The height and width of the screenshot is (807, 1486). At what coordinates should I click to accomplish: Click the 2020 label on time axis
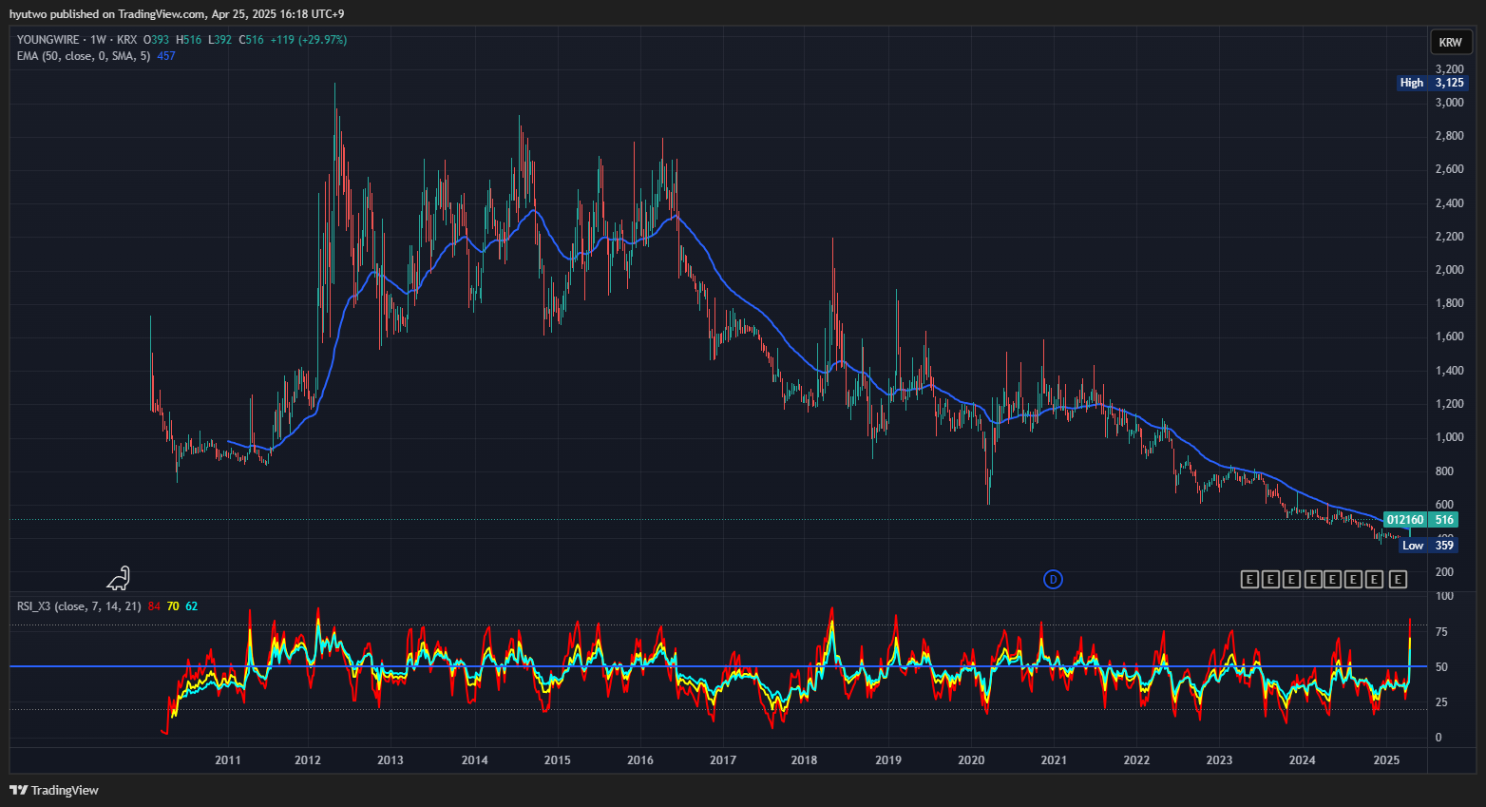coord(971,759)
